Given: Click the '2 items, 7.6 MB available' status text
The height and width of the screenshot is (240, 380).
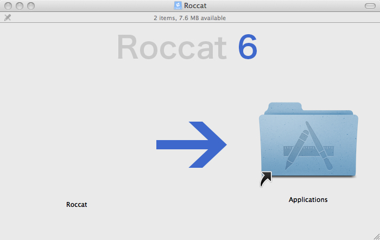Looking at the screenshot, I should (x=190, y=18).
